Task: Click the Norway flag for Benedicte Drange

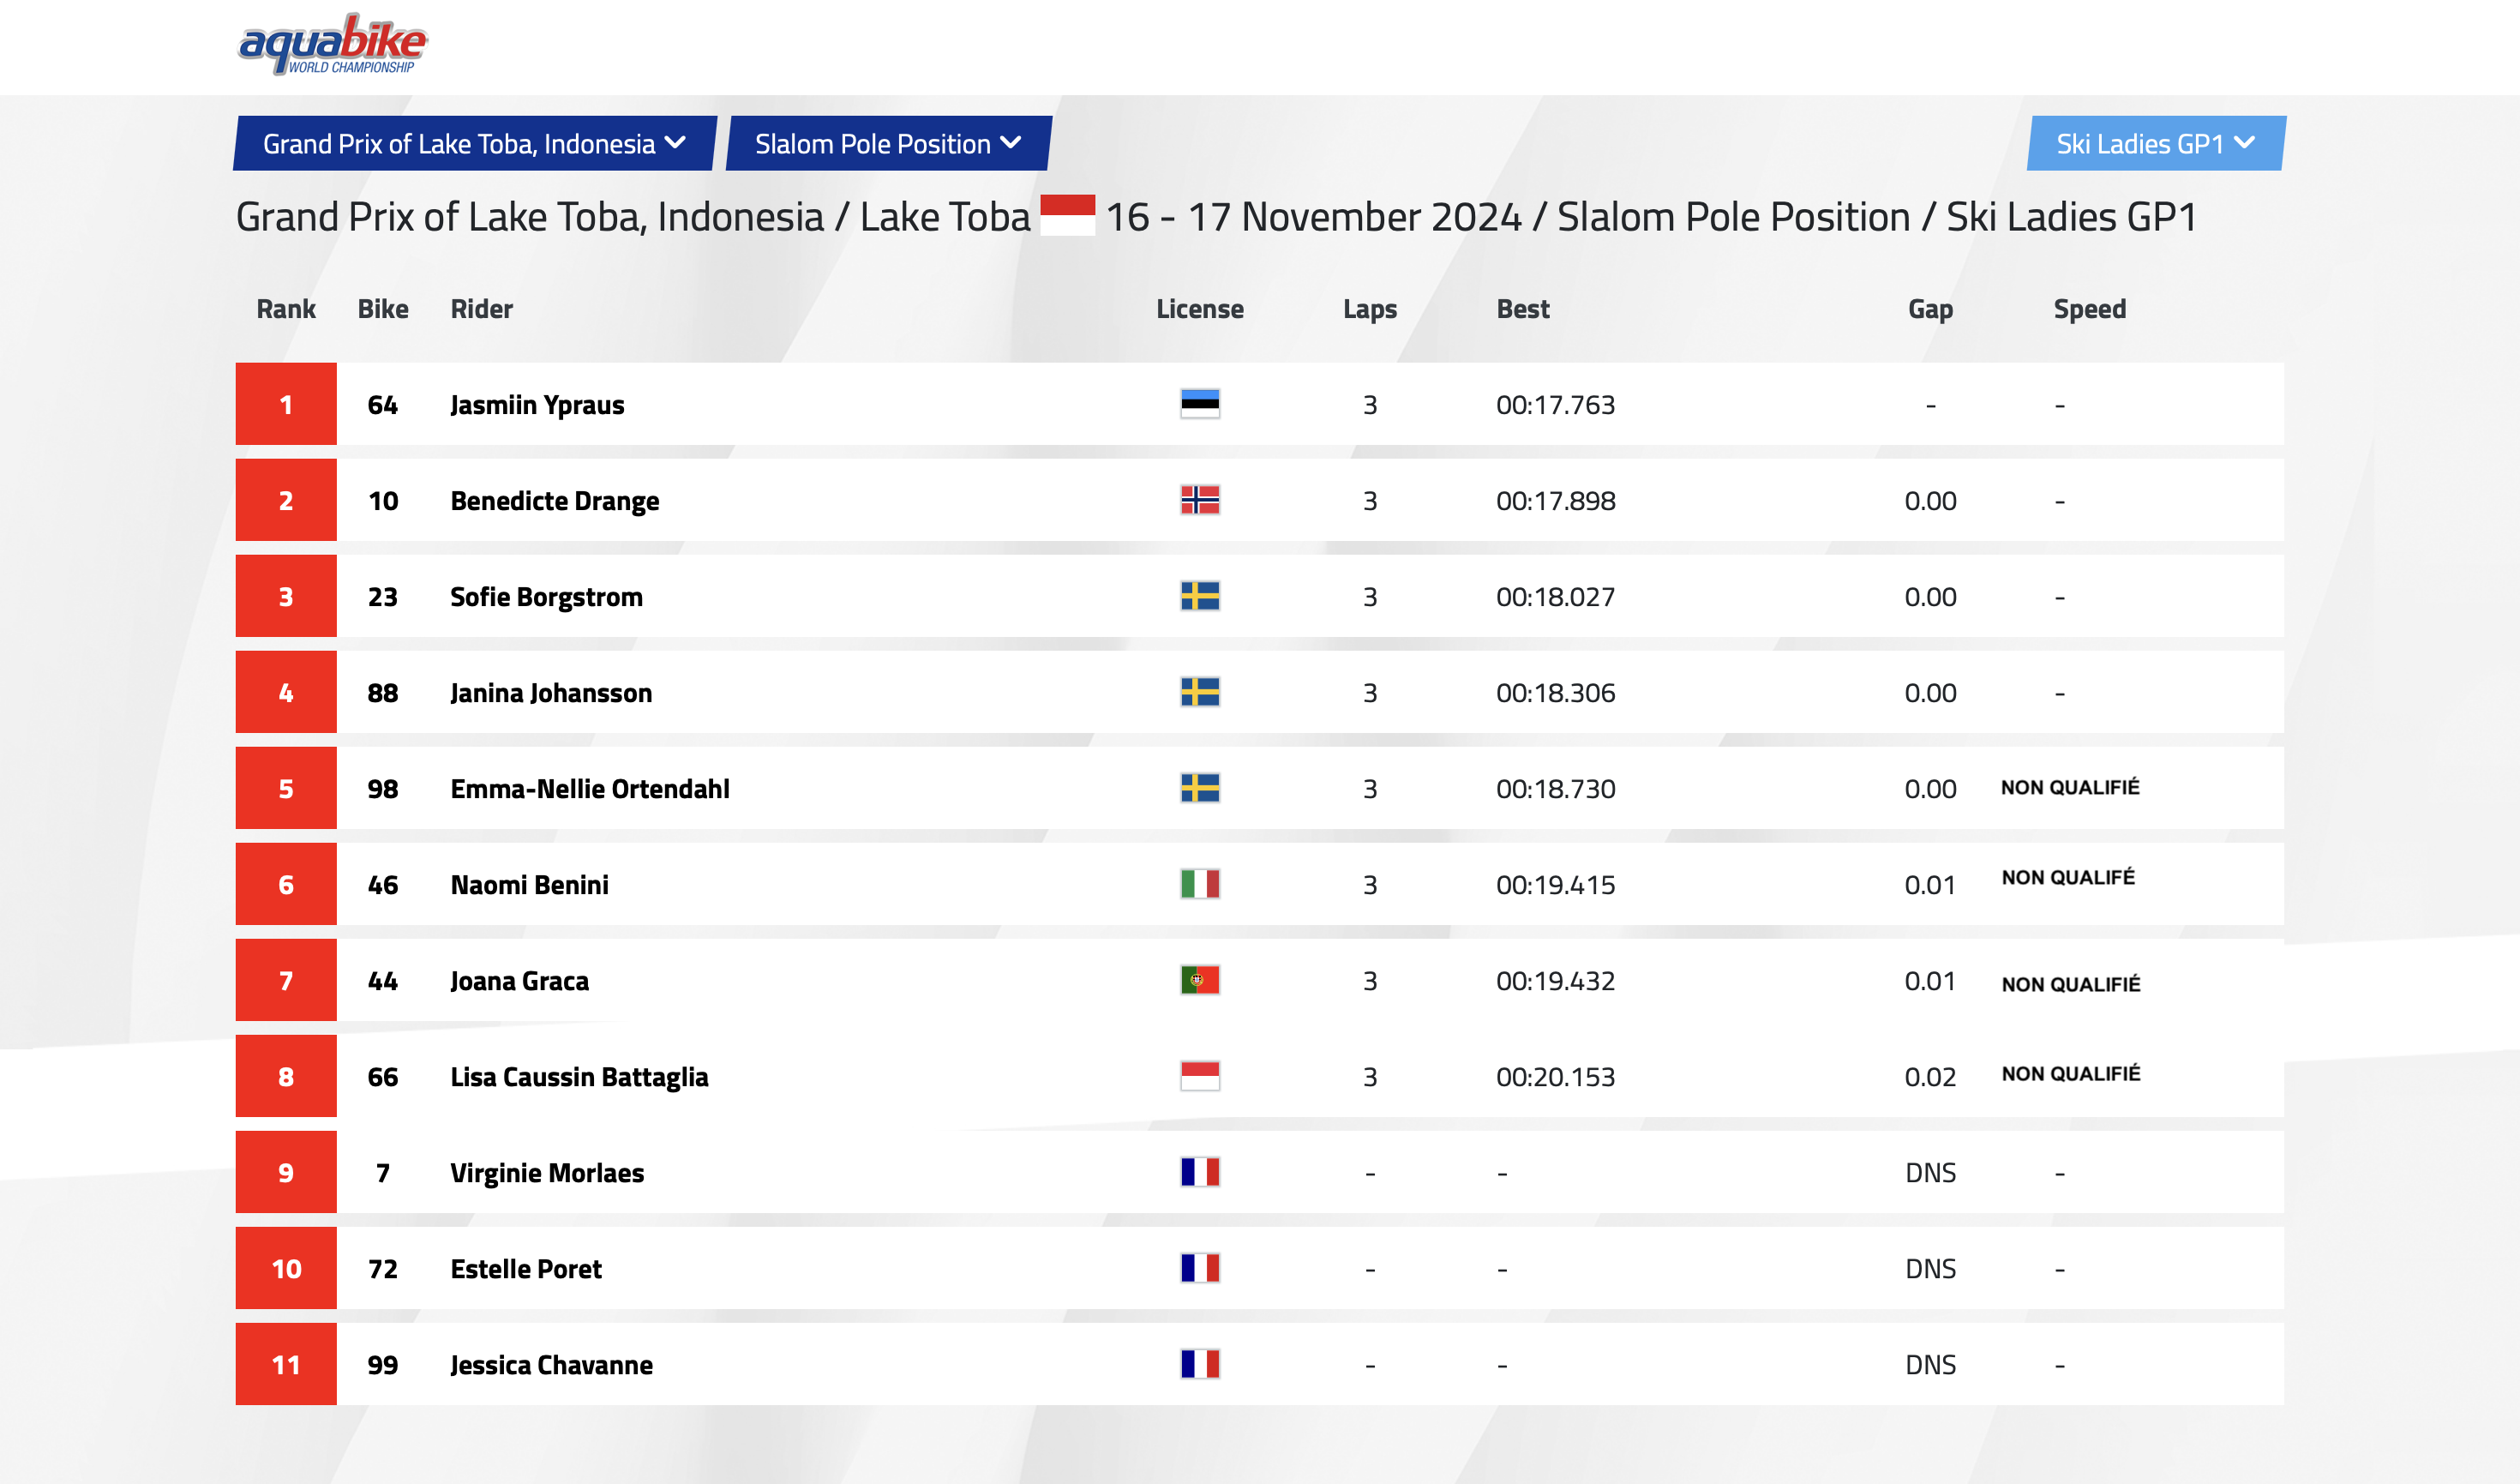Action: 1200,500
